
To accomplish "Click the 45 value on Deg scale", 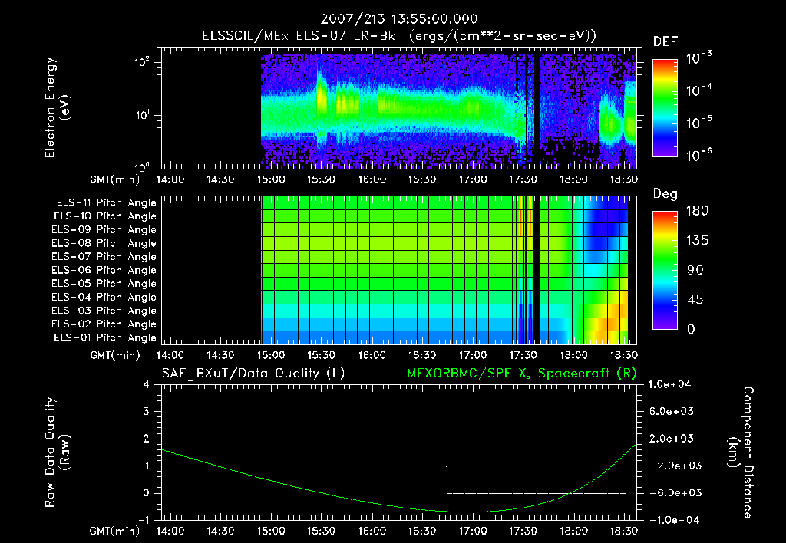I will pos(695,300).
